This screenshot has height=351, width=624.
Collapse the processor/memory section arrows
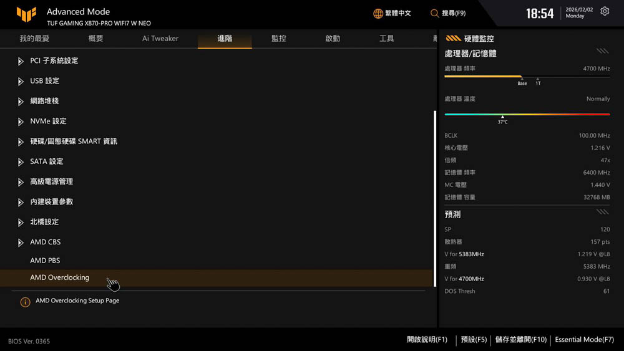coord(602,51)
